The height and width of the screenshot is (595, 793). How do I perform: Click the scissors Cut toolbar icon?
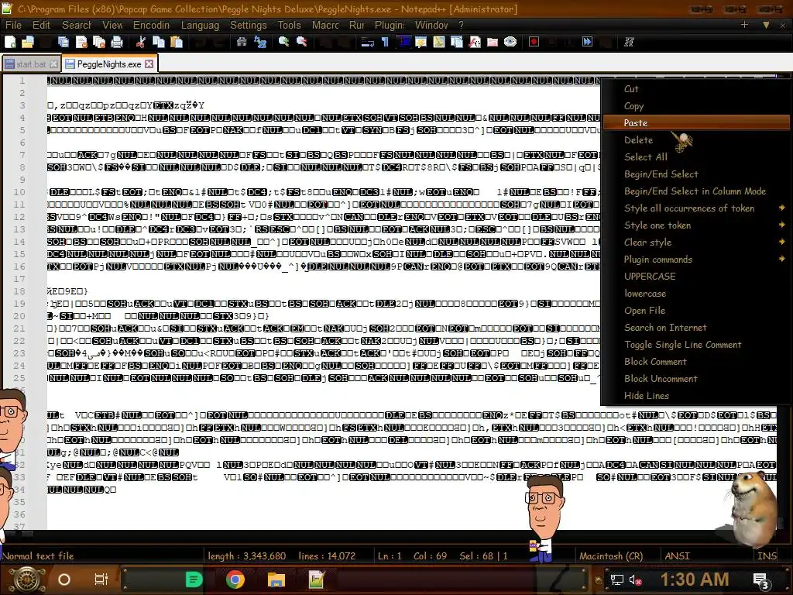pyautogui.click(x=141, y=42)
